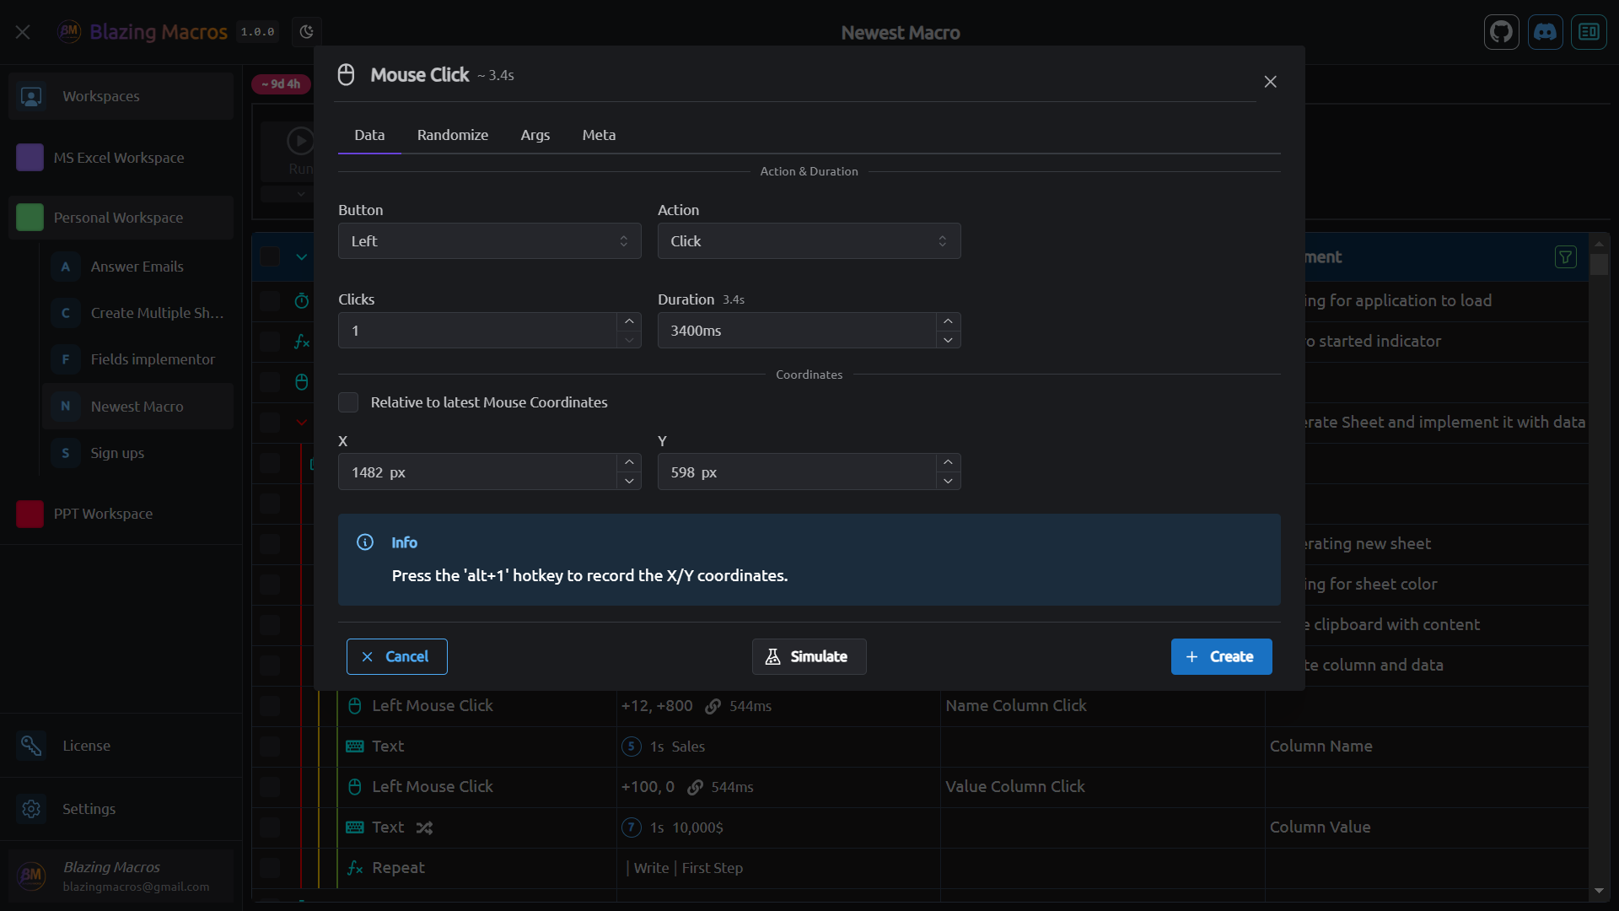
Task: Open the Meta tab
Action: [599, 135]
